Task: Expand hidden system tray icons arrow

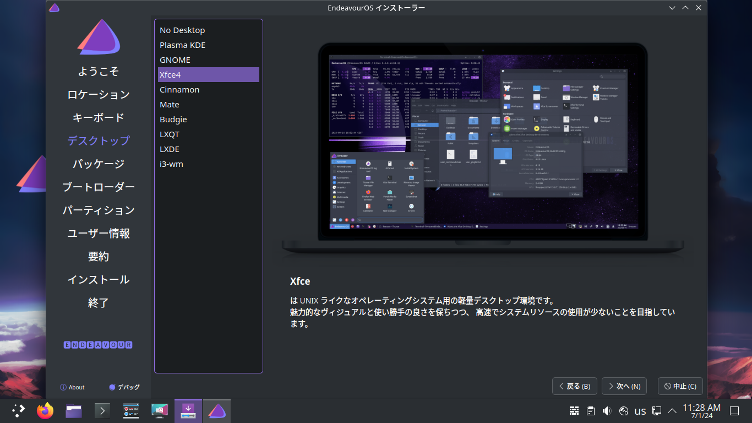Action: [x=672, y=411]
